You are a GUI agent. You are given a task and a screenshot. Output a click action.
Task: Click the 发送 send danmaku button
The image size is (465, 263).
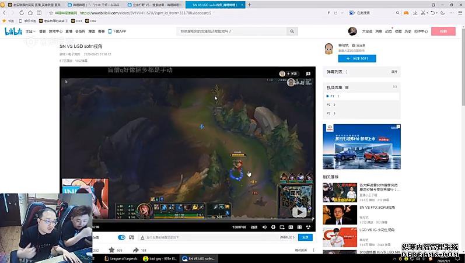pyautogui.click(x=305, y=237)
